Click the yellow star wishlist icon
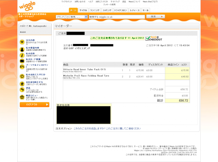Viewport: 218px width, 162px height. coord(22,76)
